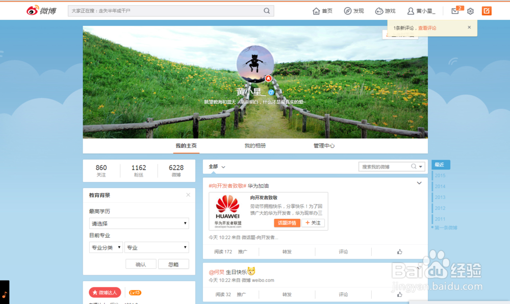
Task: Click the profile avatar picture
Action: [255, 64]
